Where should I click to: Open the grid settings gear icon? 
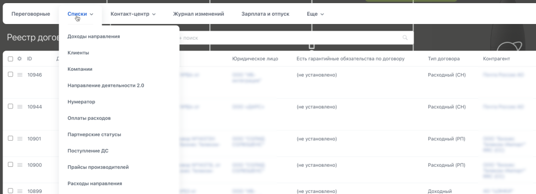tap(19, 58)
